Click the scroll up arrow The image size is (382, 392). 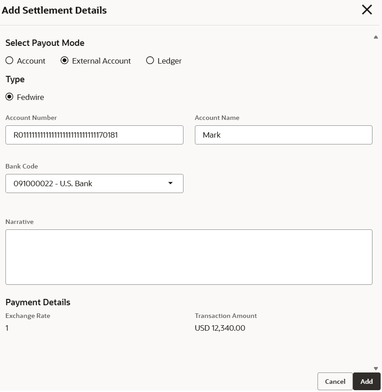(x=376, y=37)
